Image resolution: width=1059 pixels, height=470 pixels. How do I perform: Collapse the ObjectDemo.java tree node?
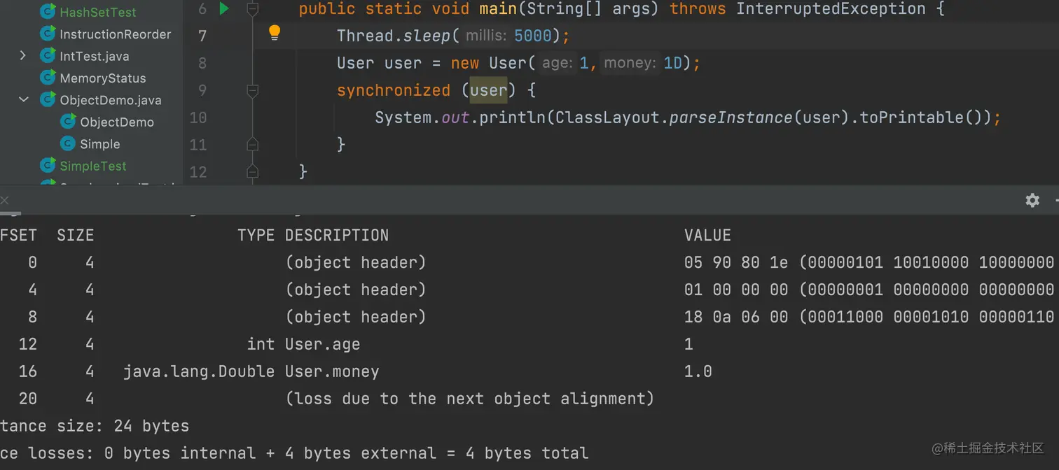pos(23,99)
